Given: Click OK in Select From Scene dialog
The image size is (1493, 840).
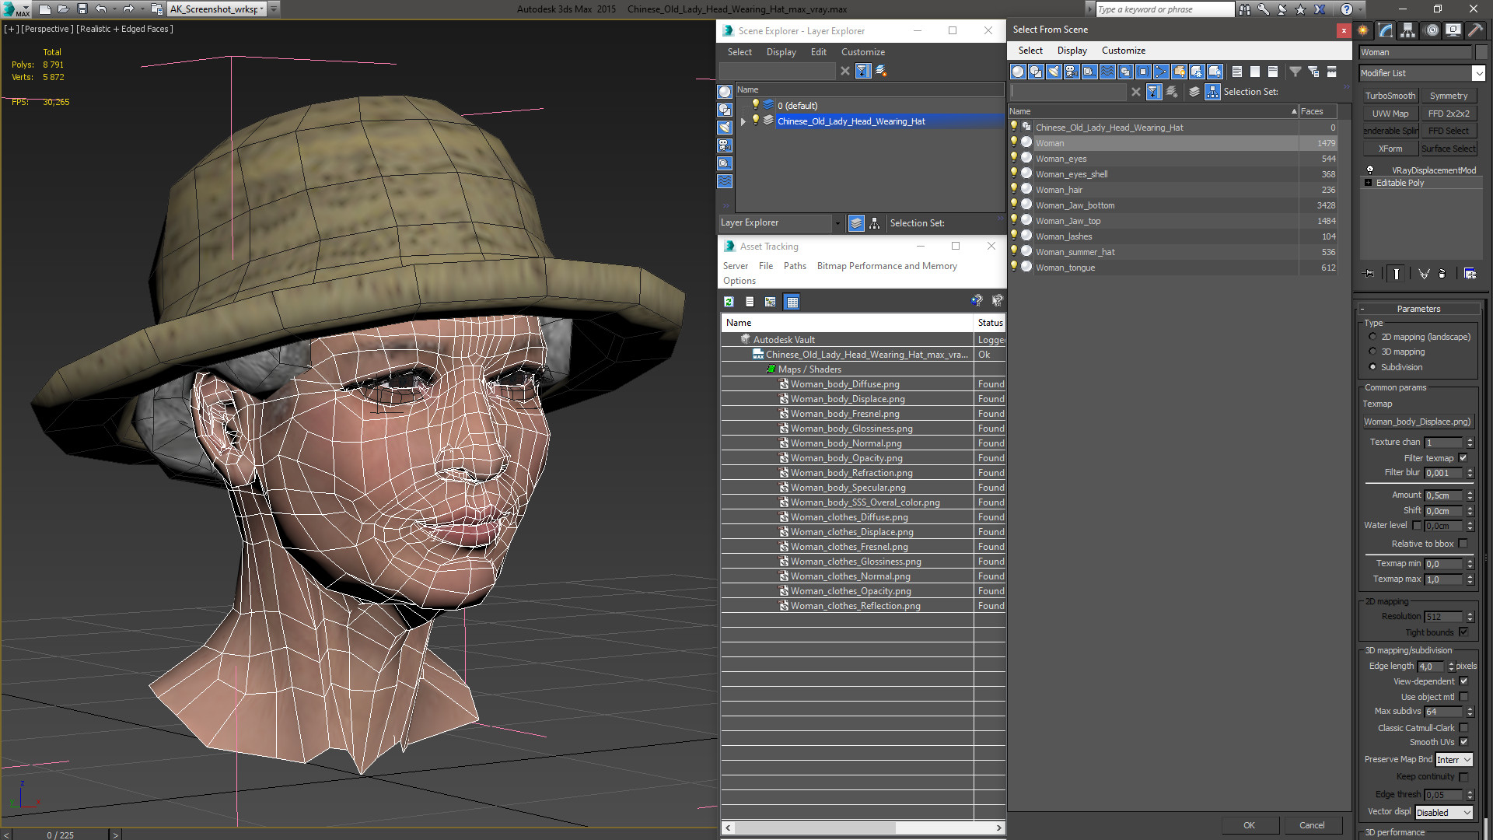Looking at the screenshot, I should pyautogui.click(x=1249, y=825).
